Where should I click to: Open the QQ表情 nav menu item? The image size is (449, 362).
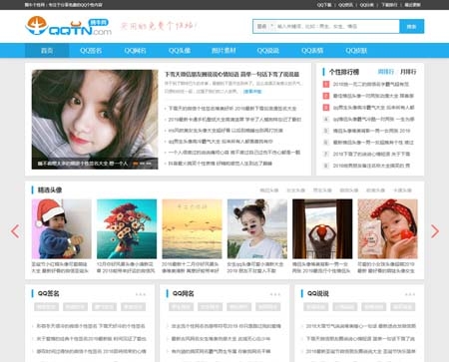(312, 51)
